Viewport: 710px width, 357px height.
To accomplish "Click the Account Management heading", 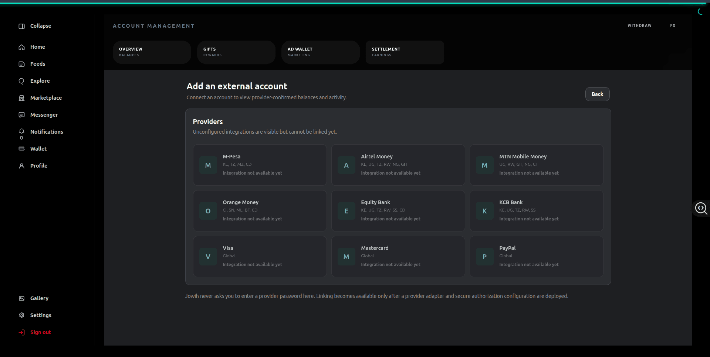I will (x=153, y=26).
